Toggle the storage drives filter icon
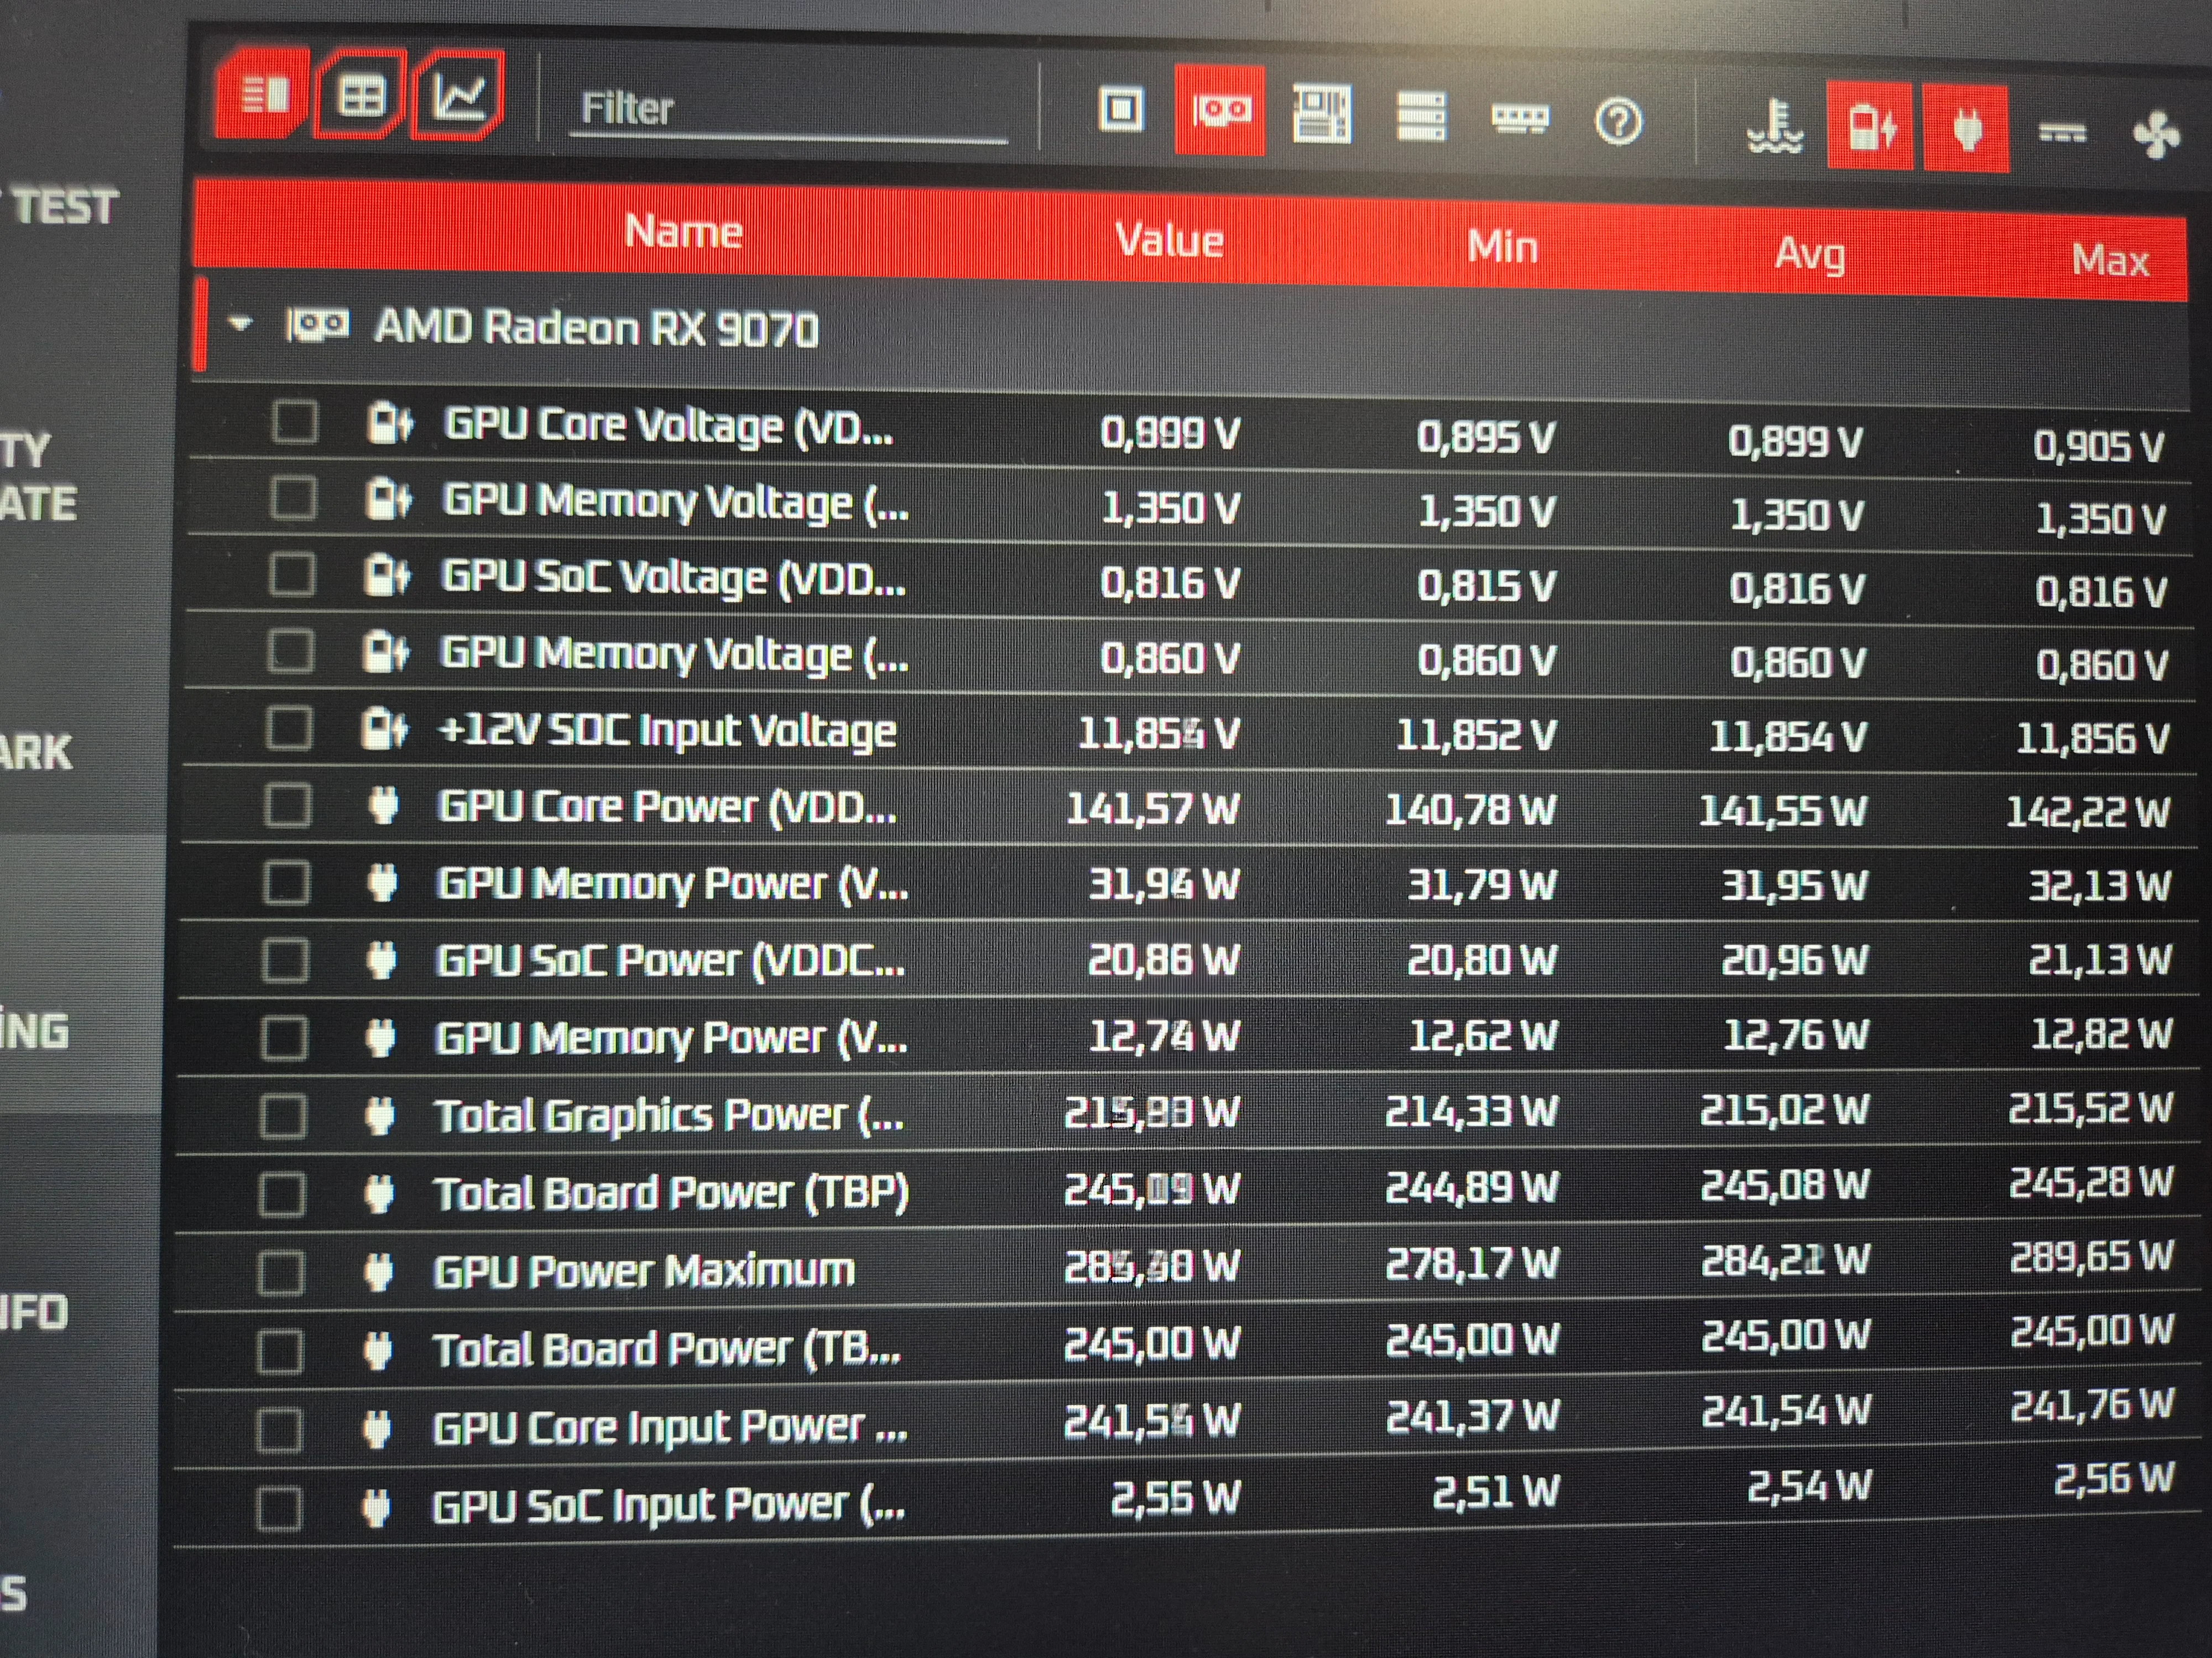Viewport: 2212px width, 1658px height. pos(1420,117)
